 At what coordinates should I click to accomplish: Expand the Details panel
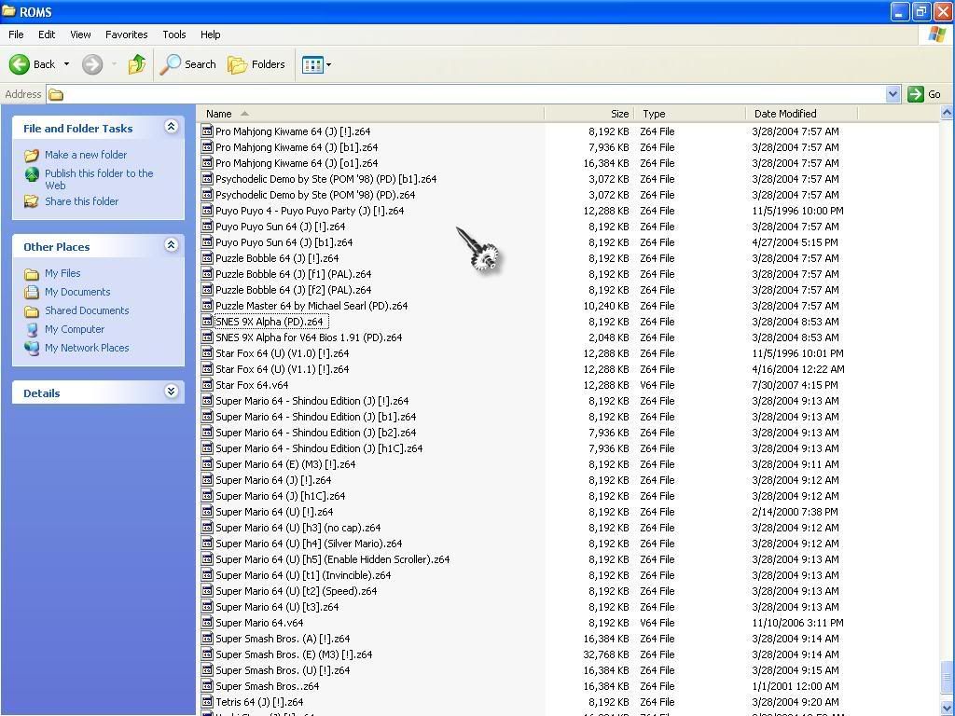click(x=171, y=392)
